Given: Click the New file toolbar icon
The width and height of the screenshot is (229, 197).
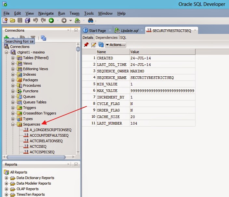Looking at the screenshot, I should click(x=5, y=21).
